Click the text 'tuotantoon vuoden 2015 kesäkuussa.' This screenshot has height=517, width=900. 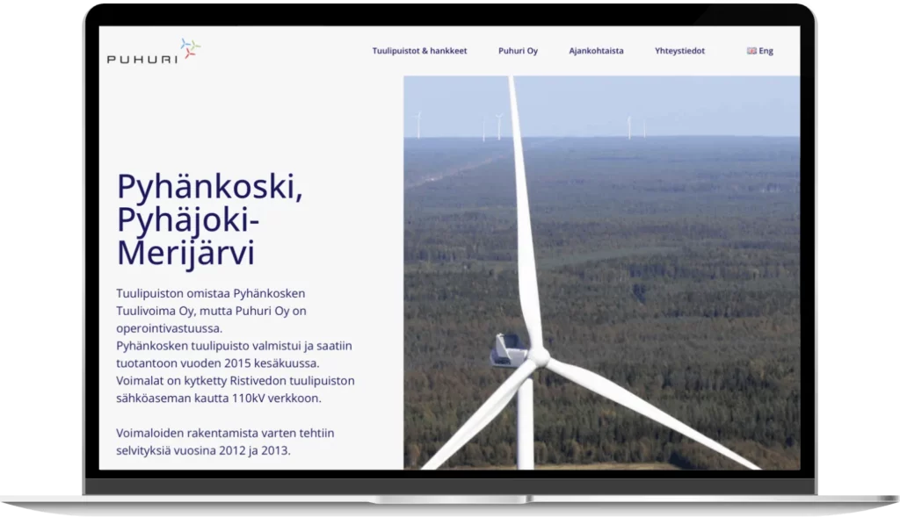pos(218,363)
